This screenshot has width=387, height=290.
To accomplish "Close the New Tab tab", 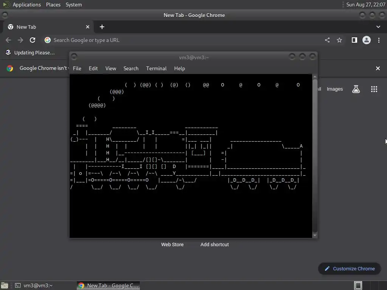I will 88,27.
